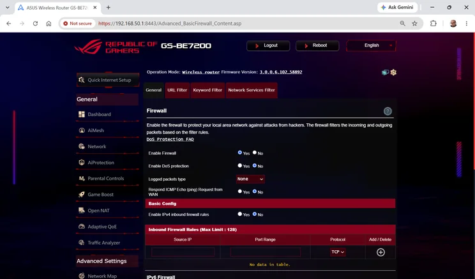Open the Logged packets type dropdown
This screenshot has width=475, height=279.
[x=250, y=179]
